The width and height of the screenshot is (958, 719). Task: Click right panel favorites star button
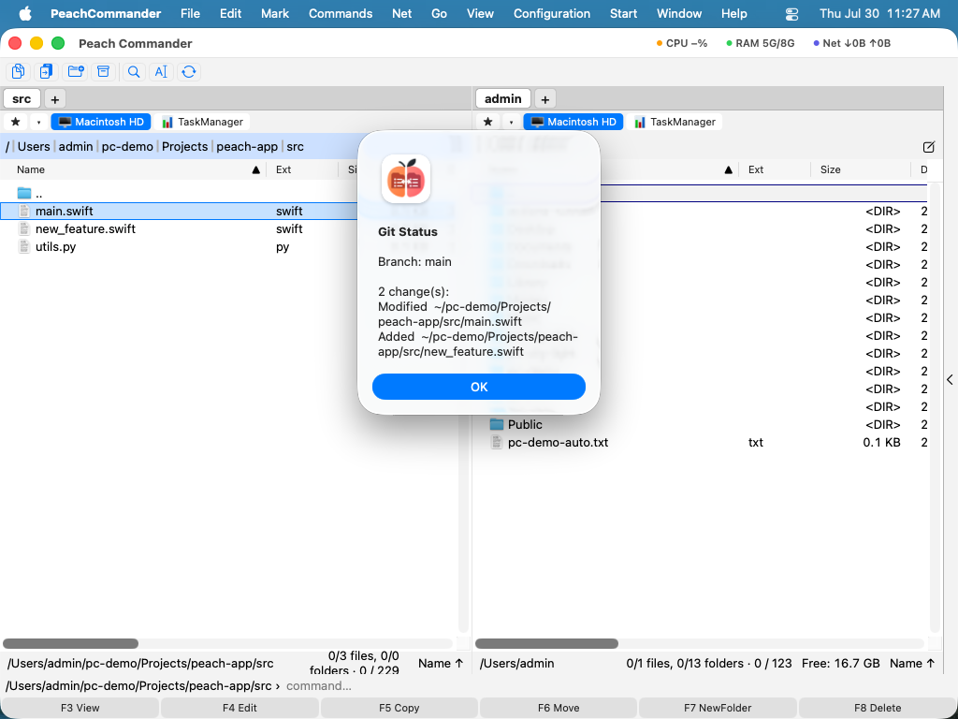tap(488, 122)
